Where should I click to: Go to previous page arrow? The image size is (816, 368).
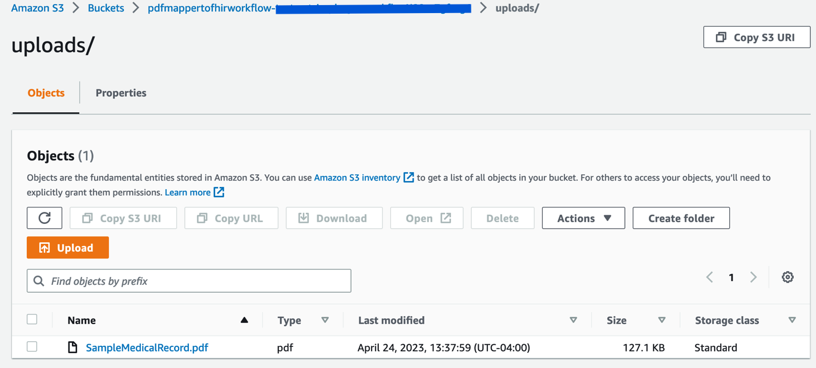(709, 277)
